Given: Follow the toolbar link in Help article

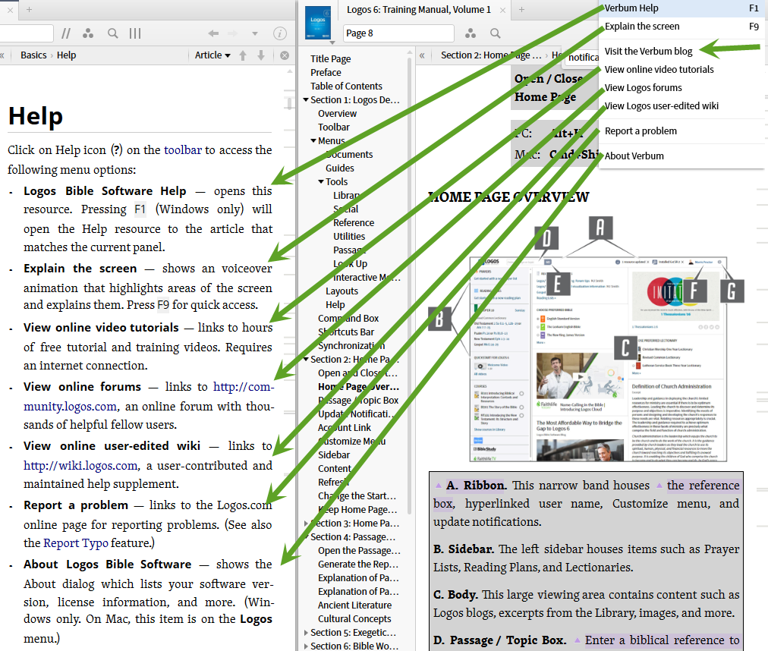Looking at the screenshot, I should point(183,150).
